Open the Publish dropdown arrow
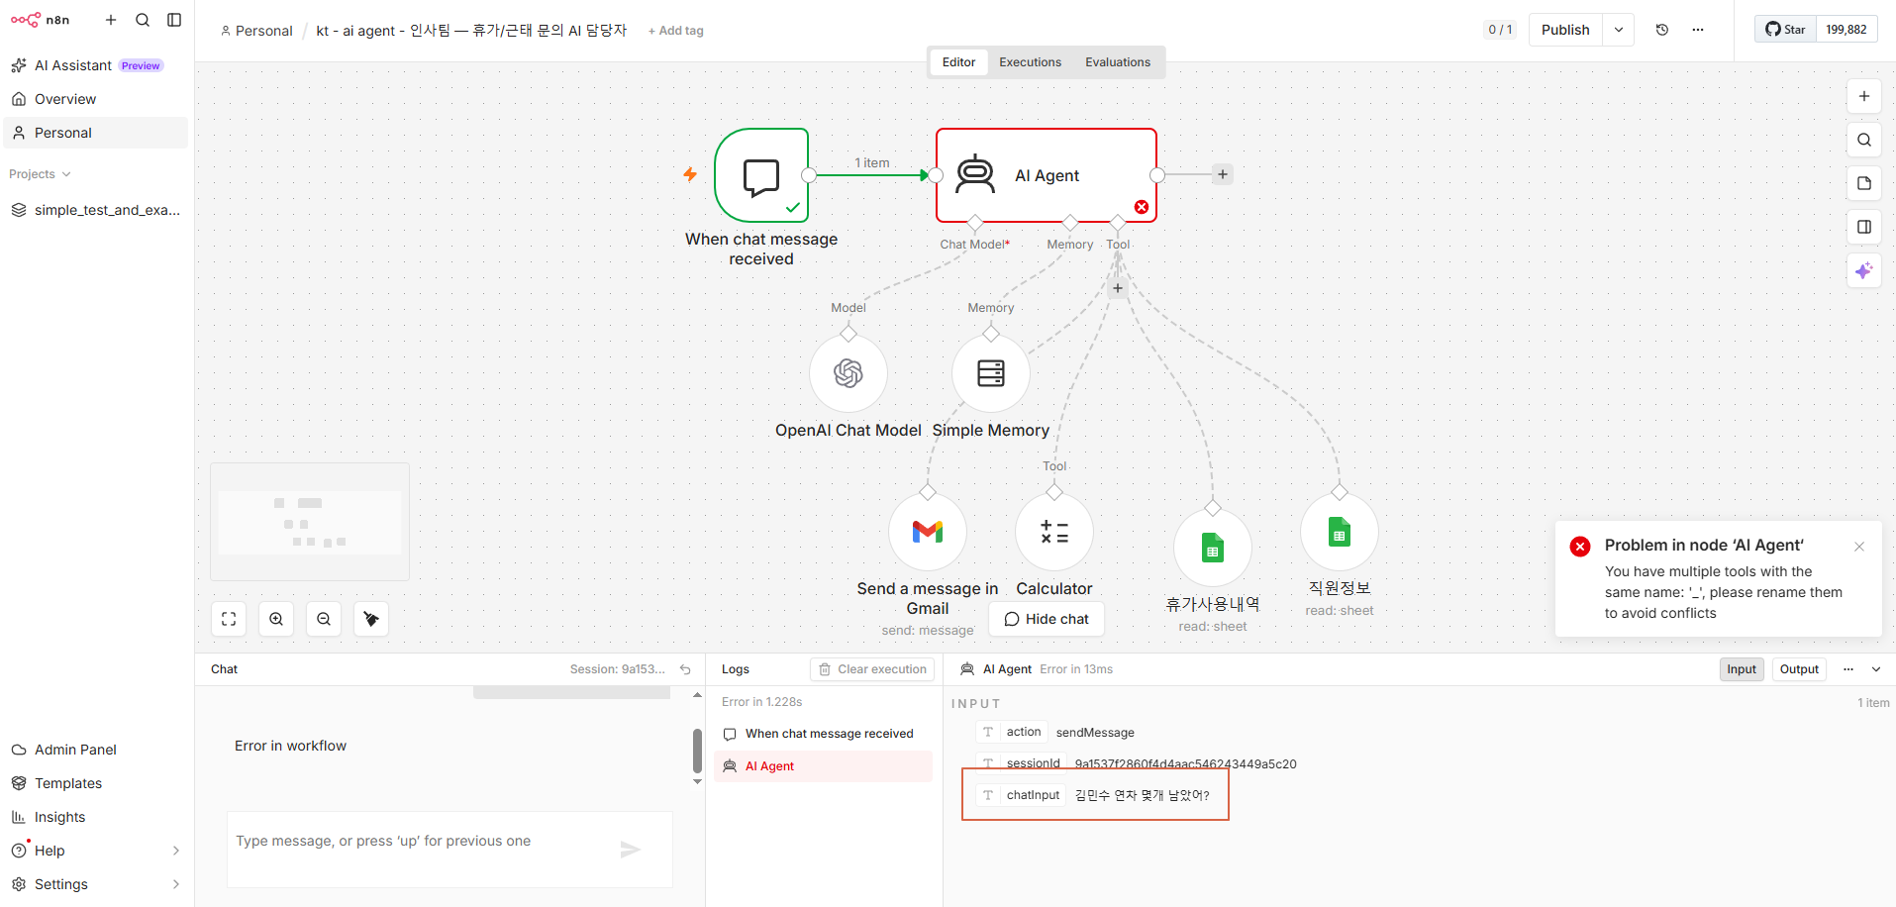The width and height of the screenshot is (1896, 907). pos(1619,30)
